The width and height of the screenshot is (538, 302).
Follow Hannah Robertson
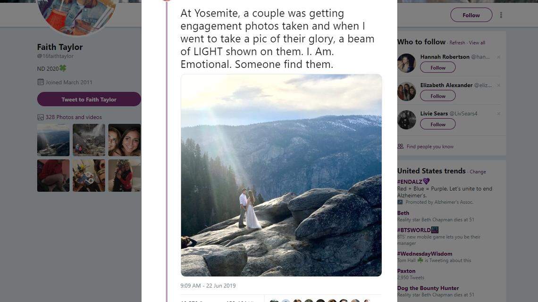(437, 67)
